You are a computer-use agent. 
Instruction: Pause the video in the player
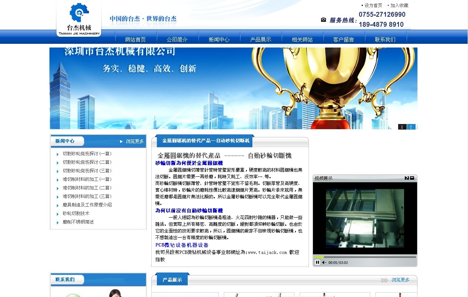(x=317, y=262)
